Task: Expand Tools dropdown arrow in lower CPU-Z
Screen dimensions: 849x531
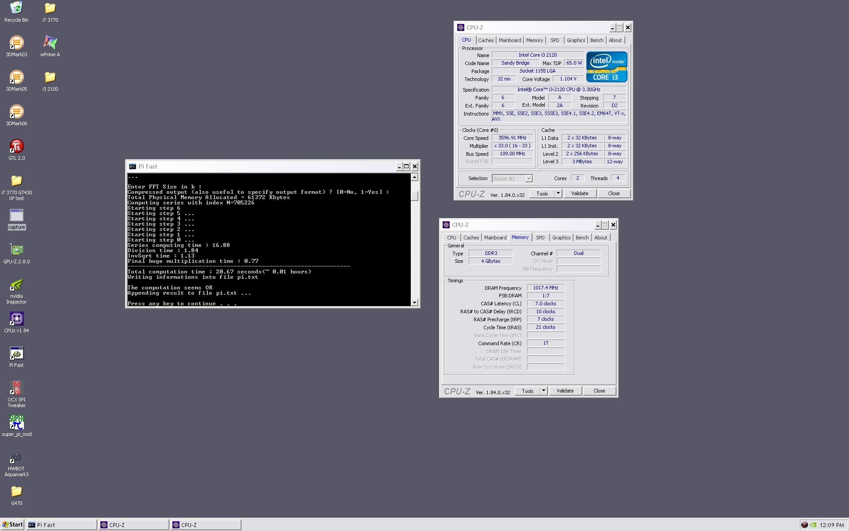Action: (x=543, y=391)
